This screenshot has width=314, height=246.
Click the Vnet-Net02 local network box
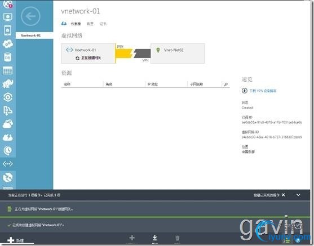point(178,53)
